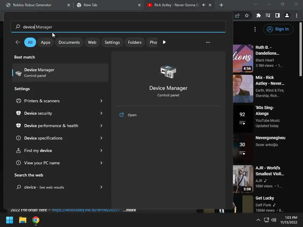Viewport: 303px width, 227px height.
Task: Expand Device performance & health chevron
Action: pyautogui.click(x=101, y=125)
